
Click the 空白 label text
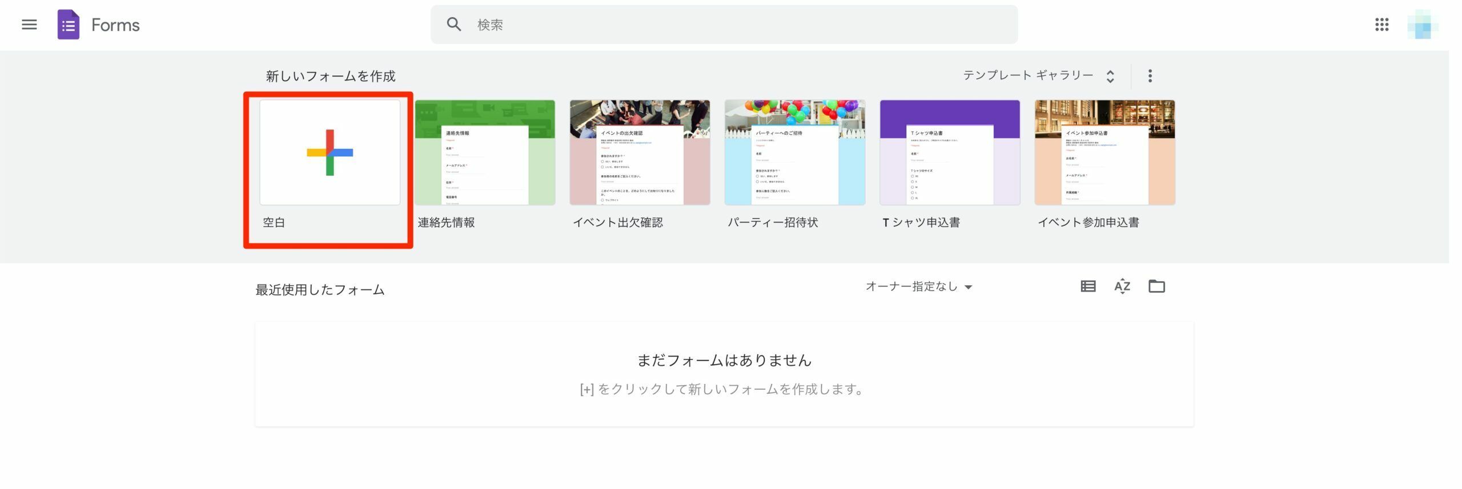tap(274, 223)
